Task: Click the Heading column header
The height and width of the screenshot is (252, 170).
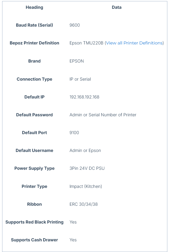Action: (x=34, y=7)
